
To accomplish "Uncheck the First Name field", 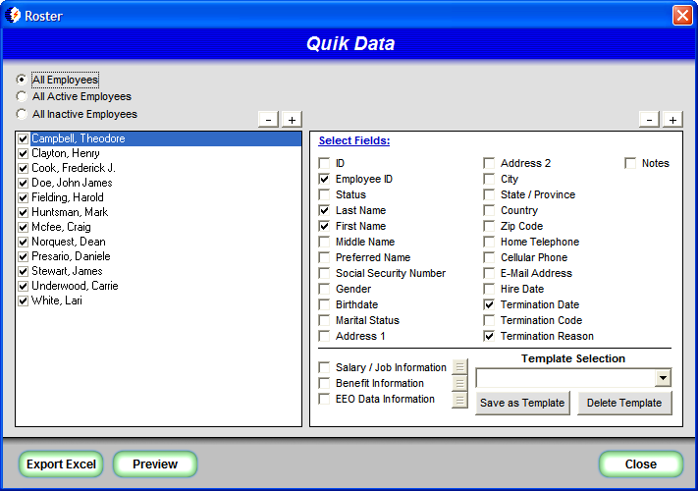I will click(324, 226).
